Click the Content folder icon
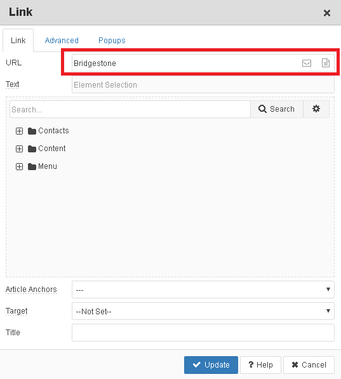 pyautogui.click(x=32, y=149)
